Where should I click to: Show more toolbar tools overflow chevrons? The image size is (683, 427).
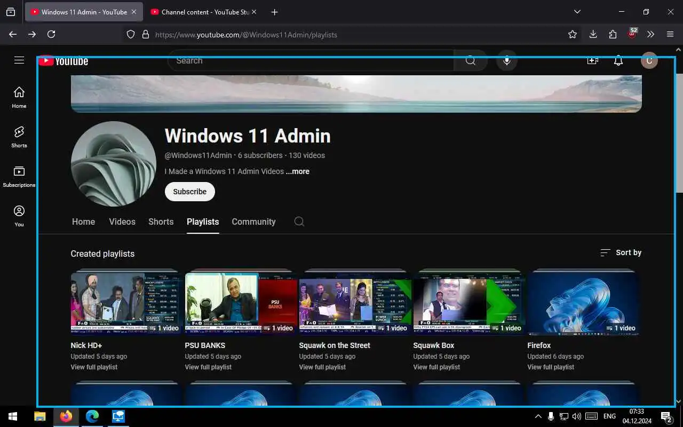[x=650, y=34]
